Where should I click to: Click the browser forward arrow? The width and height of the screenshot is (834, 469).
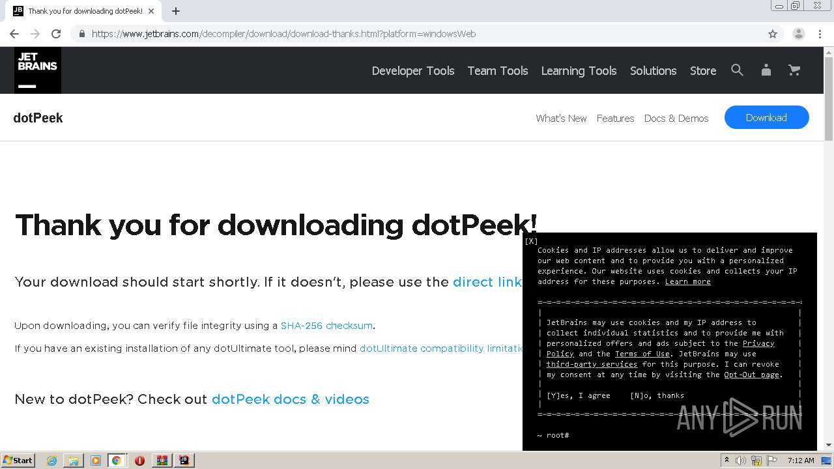pos(35,34)
